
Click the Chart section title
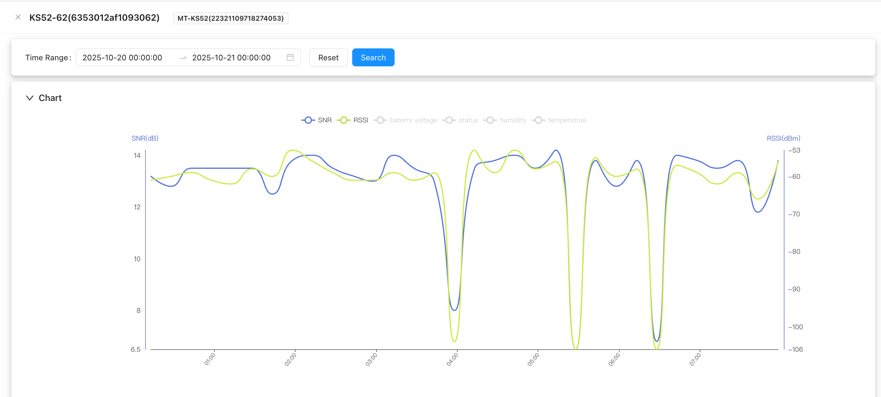tap(50, 98)
